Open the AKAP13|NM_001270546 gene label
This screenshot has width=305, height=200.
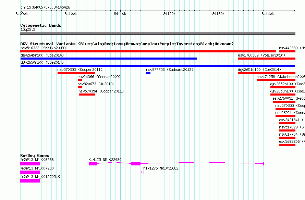(x=40, y=177)
